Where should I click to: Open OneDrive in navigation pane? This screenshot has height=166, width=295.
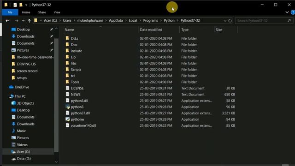coord(22,87)
